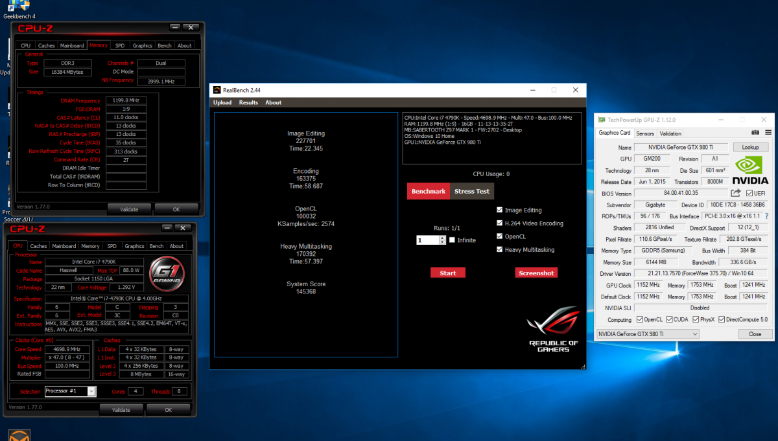Uncheck H.264 Video Encoding test
Viewport: 778px width, 441px height.
(x=500, y=223)
